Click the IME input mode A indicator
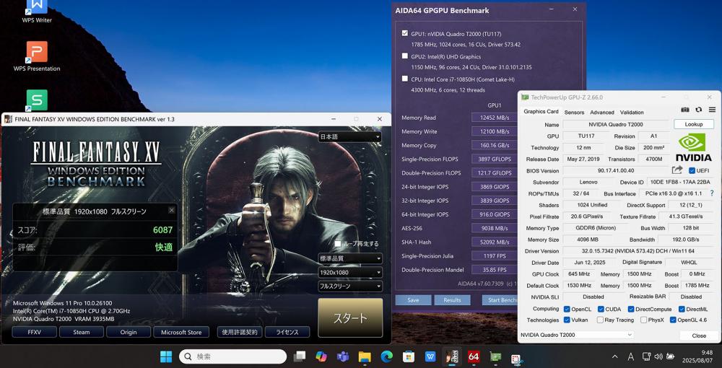Screen dimensions: 722x368 [630, 356]
